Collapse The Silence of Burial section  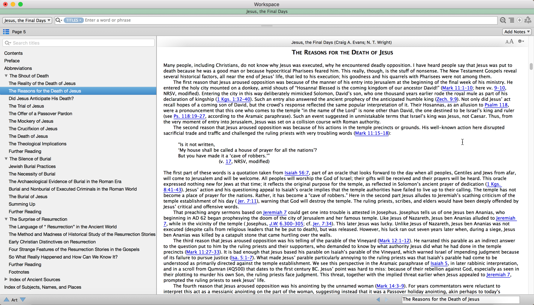tap(6, 159)
